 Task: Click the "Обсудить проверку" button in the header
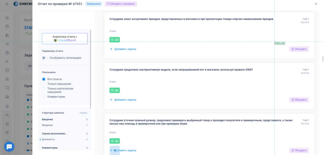[121, 4]
